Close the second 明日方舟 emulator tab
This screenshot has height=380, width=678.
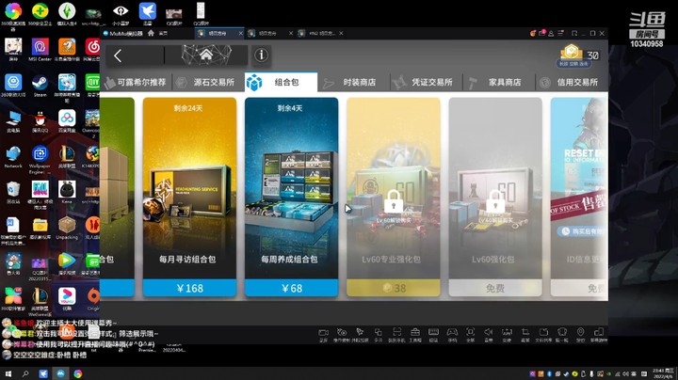(x=291, y=33)
